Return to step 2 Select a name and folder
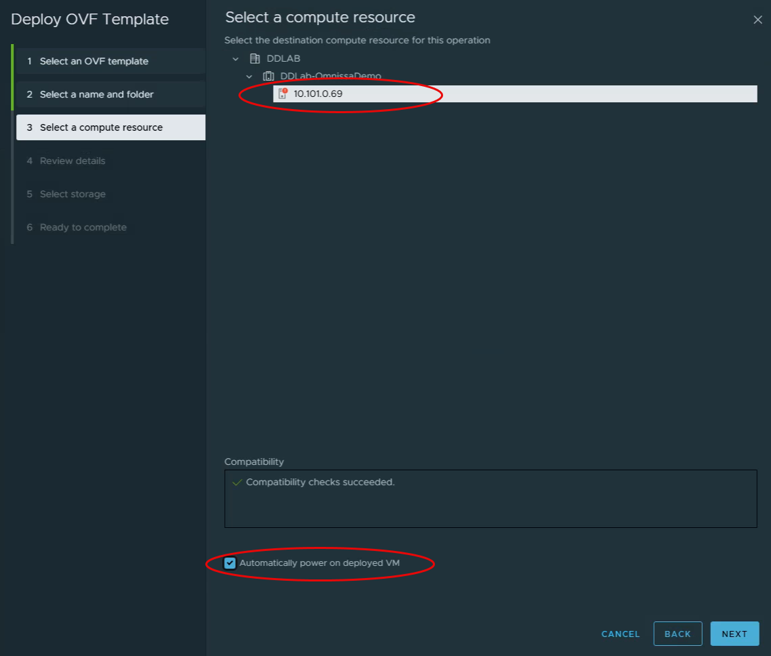This screenshot has height=656, width=771. (96, 94)
